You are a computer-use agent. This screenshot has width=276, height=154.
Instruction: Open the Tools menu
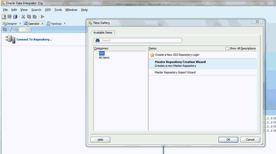coord(58,10)
